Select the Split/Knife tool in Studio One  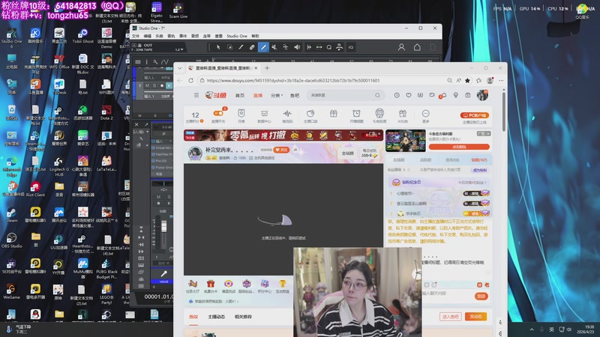click(x=241, y=47)
